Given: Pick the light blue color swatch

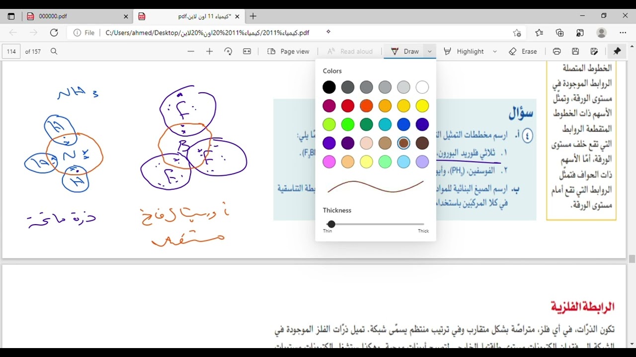Looking at the screenshot, I should [x=403, y=162].
